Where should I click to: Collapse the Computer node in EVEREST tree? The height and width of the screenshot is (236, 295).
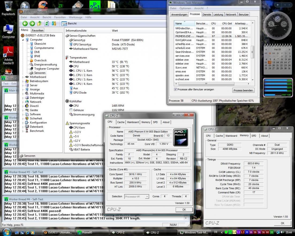click(x=23, y=40)
